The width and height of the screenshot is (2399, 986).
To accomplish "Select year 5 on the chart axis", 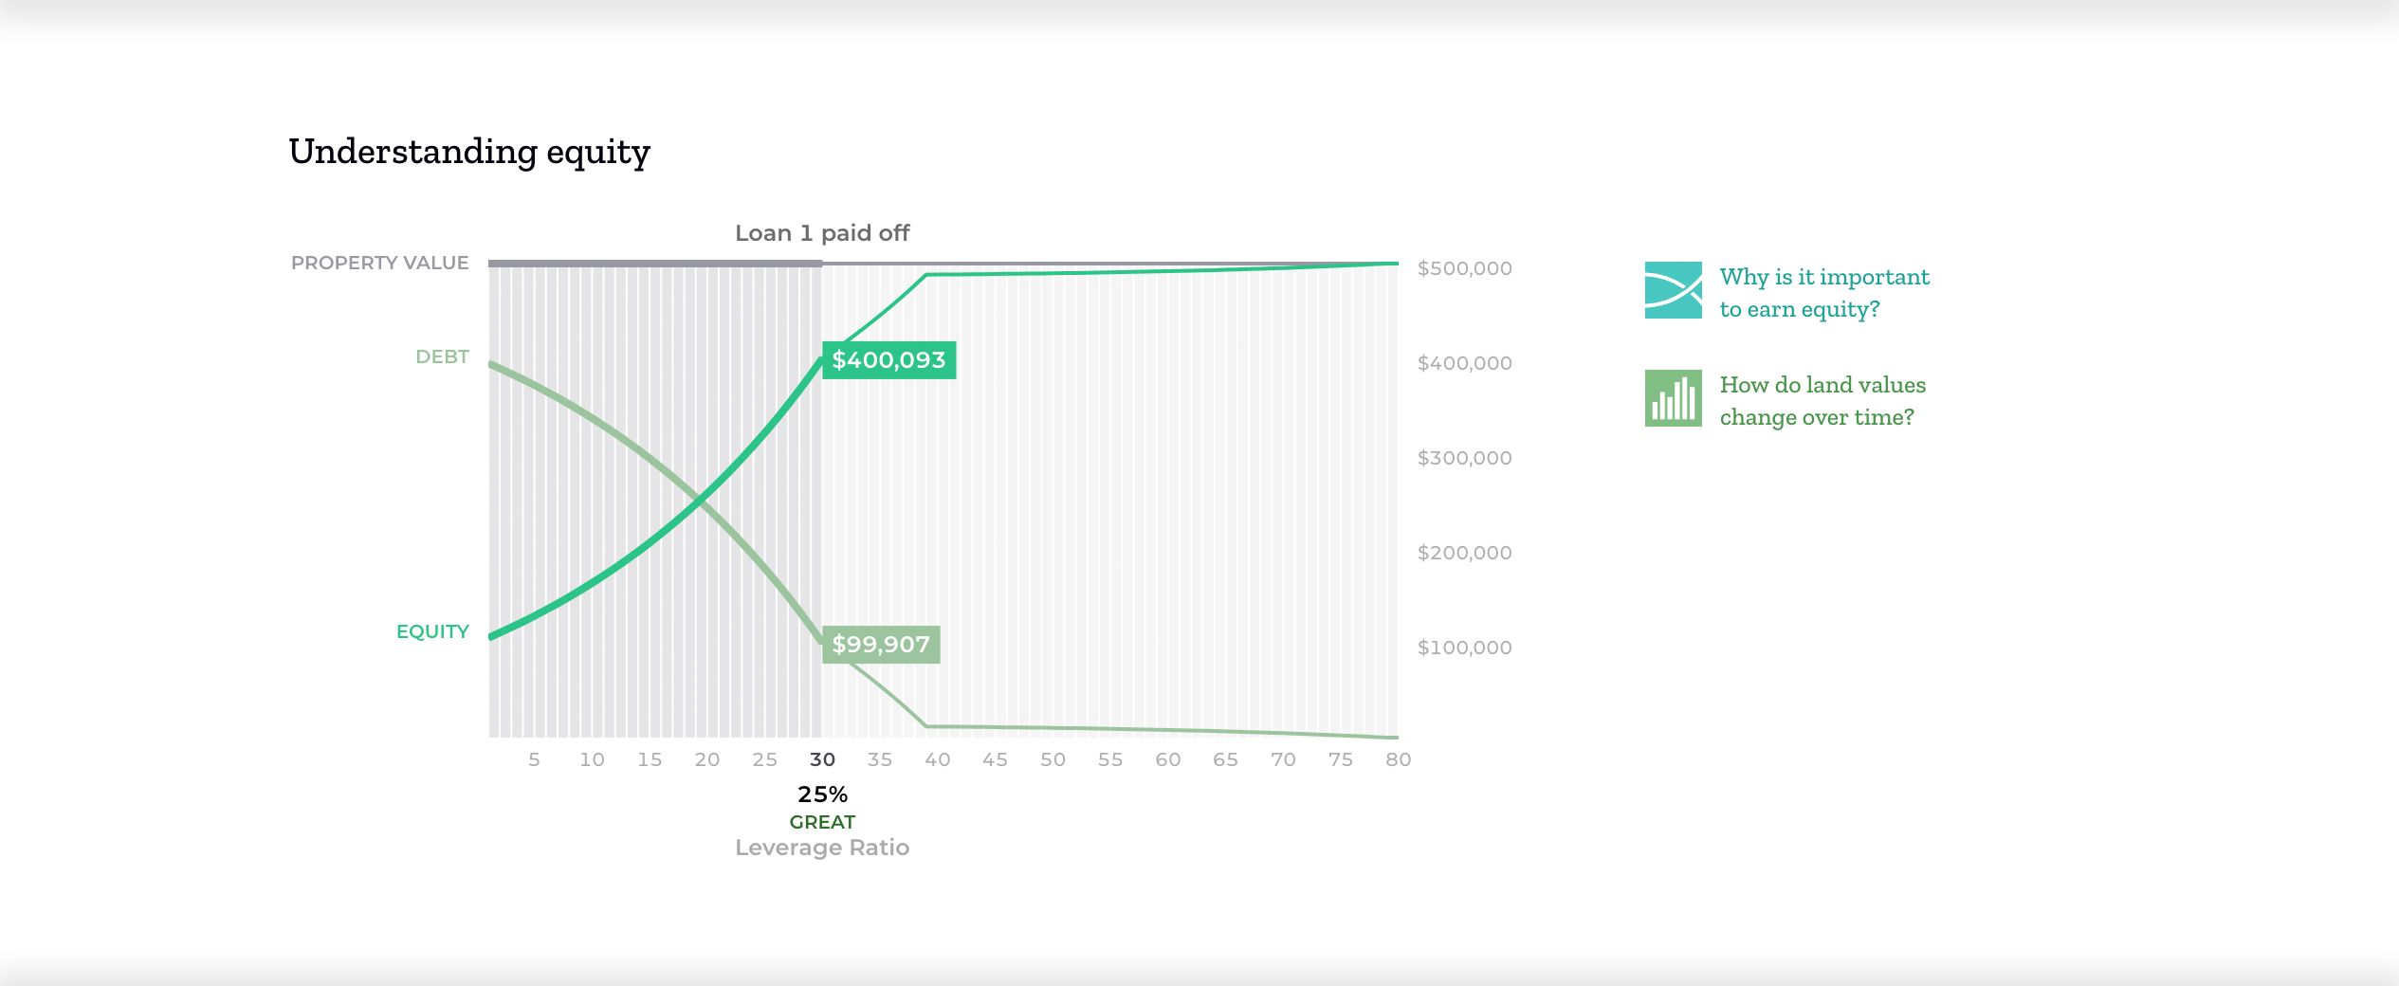I will (x=535, y=759).
